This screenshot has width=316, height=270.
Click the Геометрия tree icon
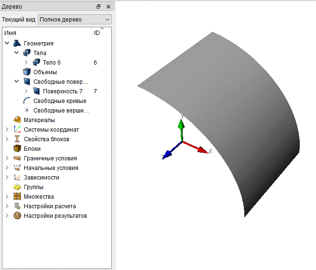click(x=17, y=43)
